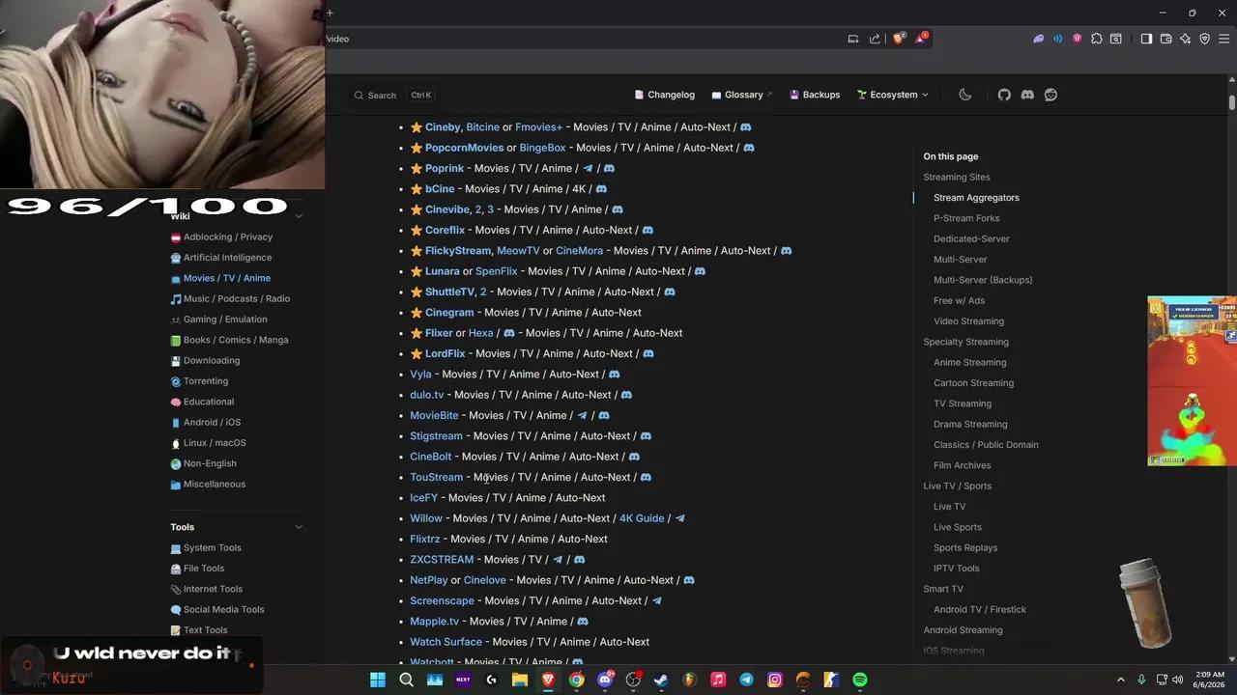Screen dimensions: 1237x695
Task: Click the Telegram icon in MovieBite row
Action: click(582, 415)
